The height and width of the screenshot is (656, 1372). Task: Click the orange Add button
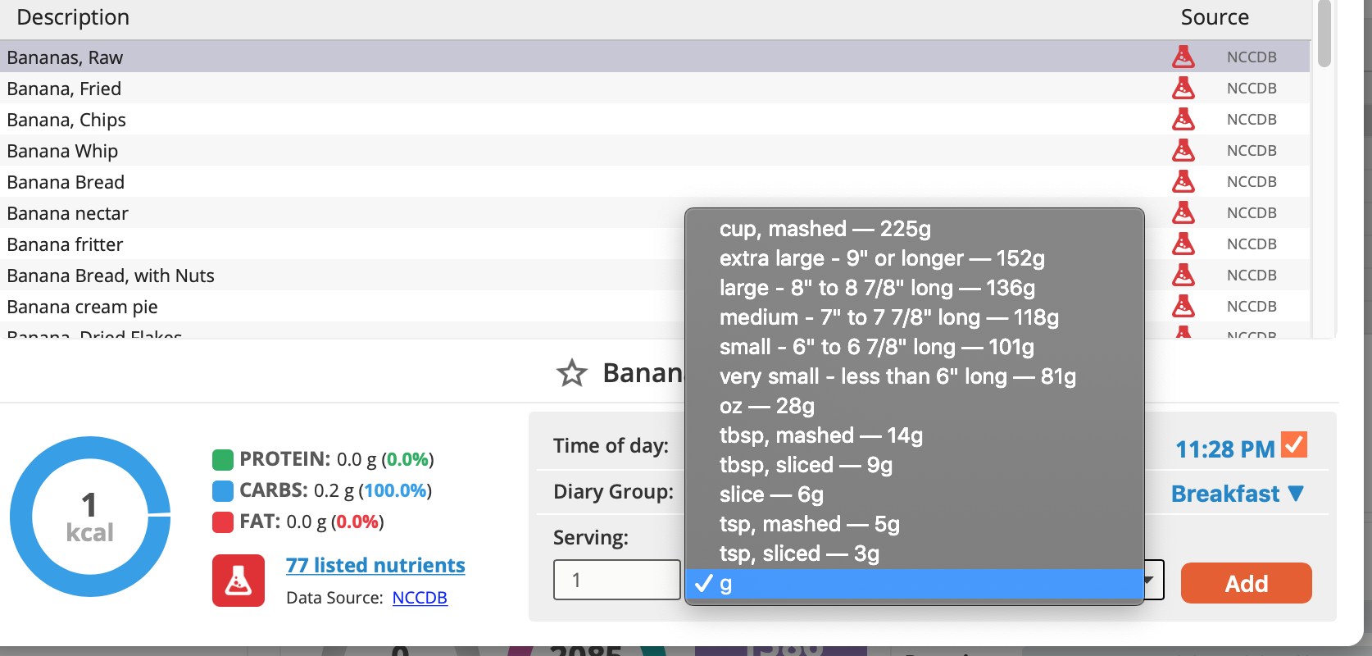click(x=1246, y=583)
